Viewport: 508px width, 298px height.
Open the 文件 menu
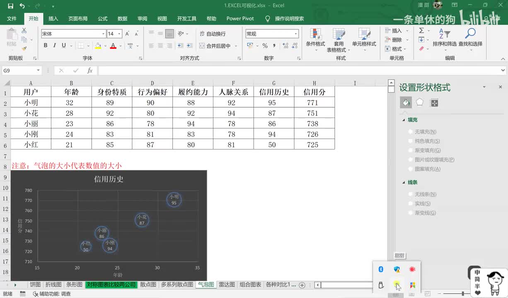[x=12, y=19]
